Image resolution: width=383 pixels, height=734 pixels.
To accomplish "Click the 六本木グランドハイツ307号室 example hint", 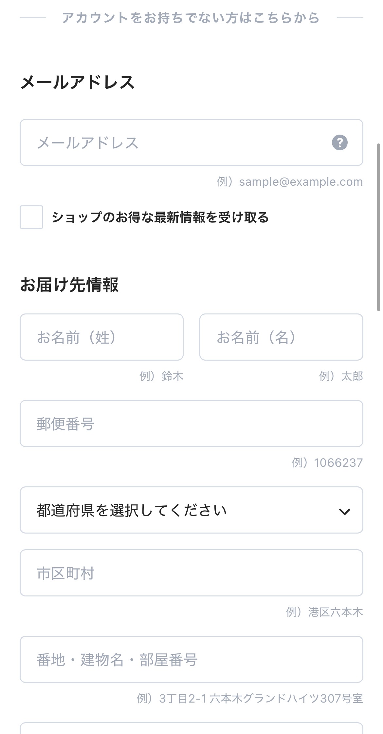I will (286, 698).
